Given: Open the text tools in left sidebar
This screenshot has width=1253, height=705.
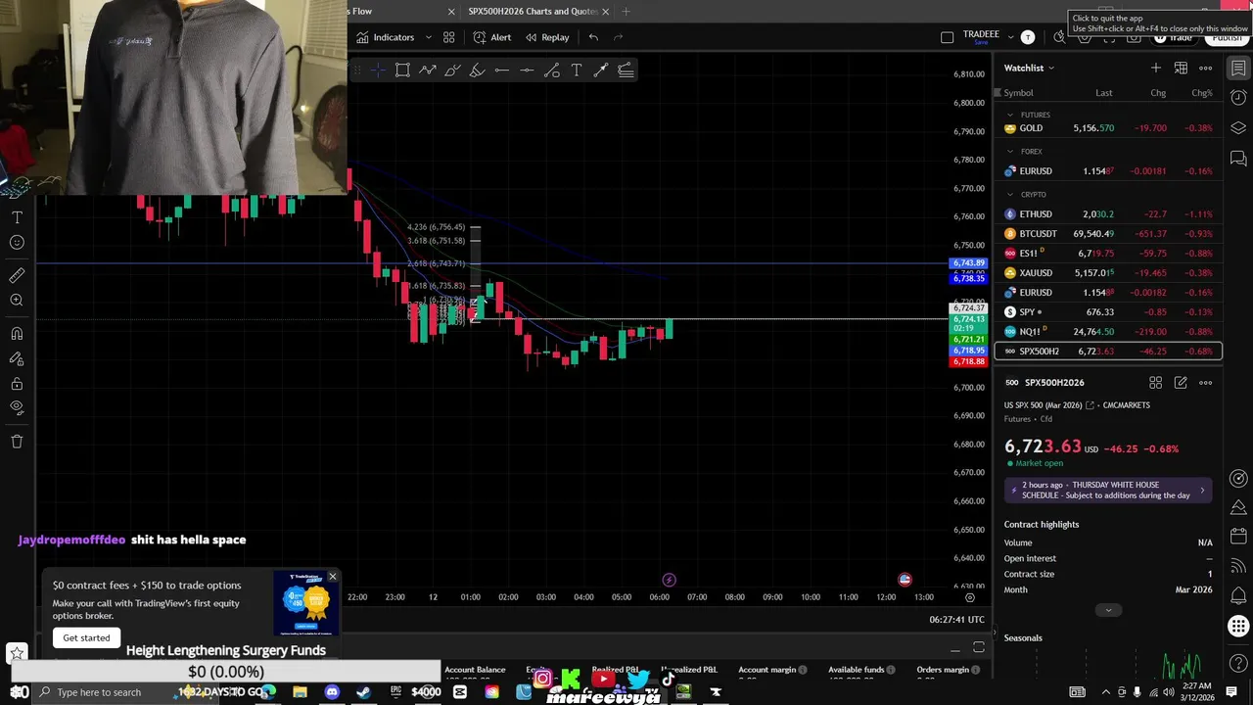Looking at the screenshot, I should pyautogui.click(x=17, y=216).
